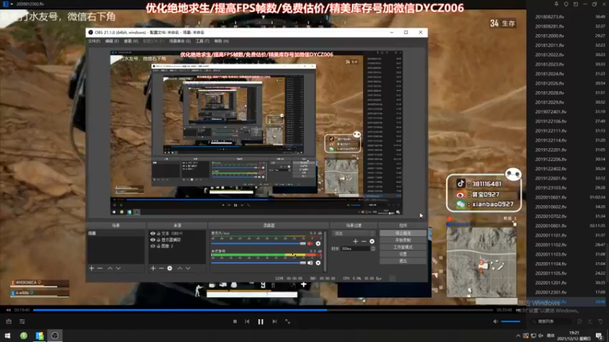609x342 pixels.
Task: Move the scene down in the OBS window
Action: coord(118,268)
